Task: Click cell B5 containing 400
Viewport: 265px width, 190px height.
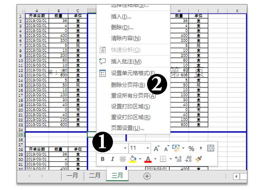Action: pyautogui.click(x=59, y=36)
